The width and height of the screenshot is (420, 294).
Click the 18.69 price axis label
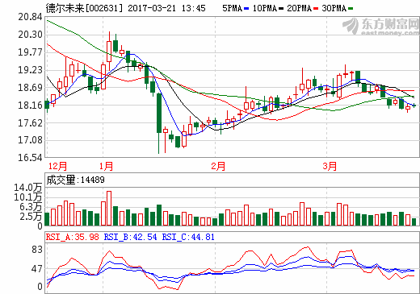pos(30,88)
